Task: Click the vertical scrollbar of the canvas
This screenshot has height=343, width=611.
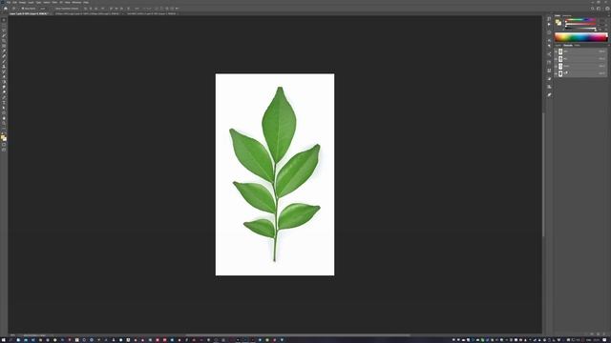Action: (x=543, y=174)
